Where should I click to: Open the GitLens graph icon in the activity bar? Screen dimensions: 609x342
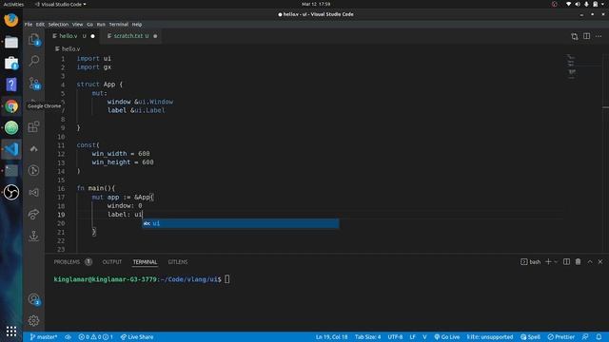click(34, 171)
